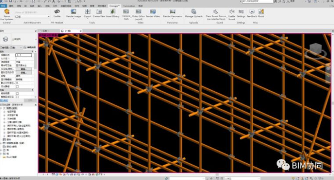Viewport: 334px width, 180px height.
Task: Click the Edit Type button in Properties
Action: pyautogui.click(x=30, y=47)
